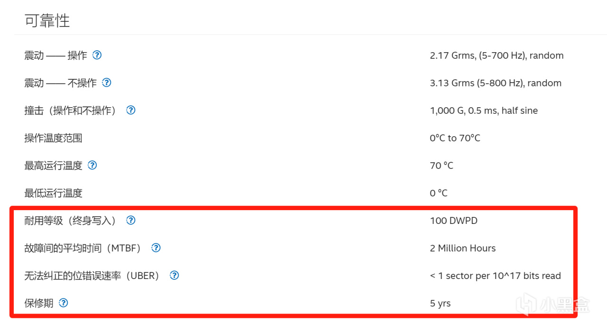
Task: Open the help tooltip for 震动——不操作
Action: tap(107, 83)
